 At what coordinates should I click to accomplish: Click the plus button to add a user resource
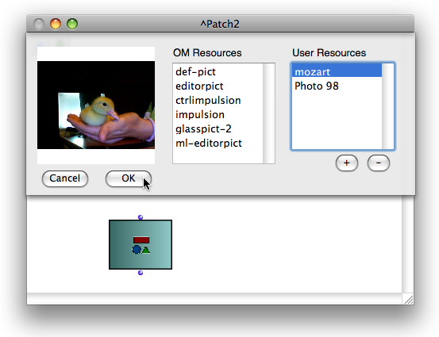(x=347, y=163)
